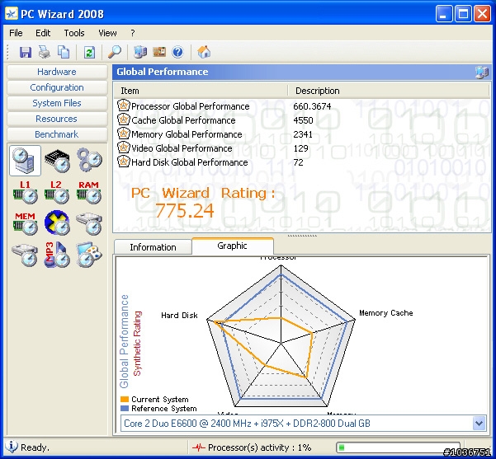The height and width of the screenshot is (459, 496).
Task: Switch to the Graphic tab
Action: (233, 246)
